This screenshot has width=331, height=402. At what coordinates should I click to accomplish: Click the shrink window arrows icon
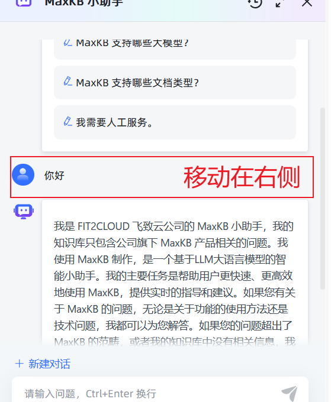point(279,3)
